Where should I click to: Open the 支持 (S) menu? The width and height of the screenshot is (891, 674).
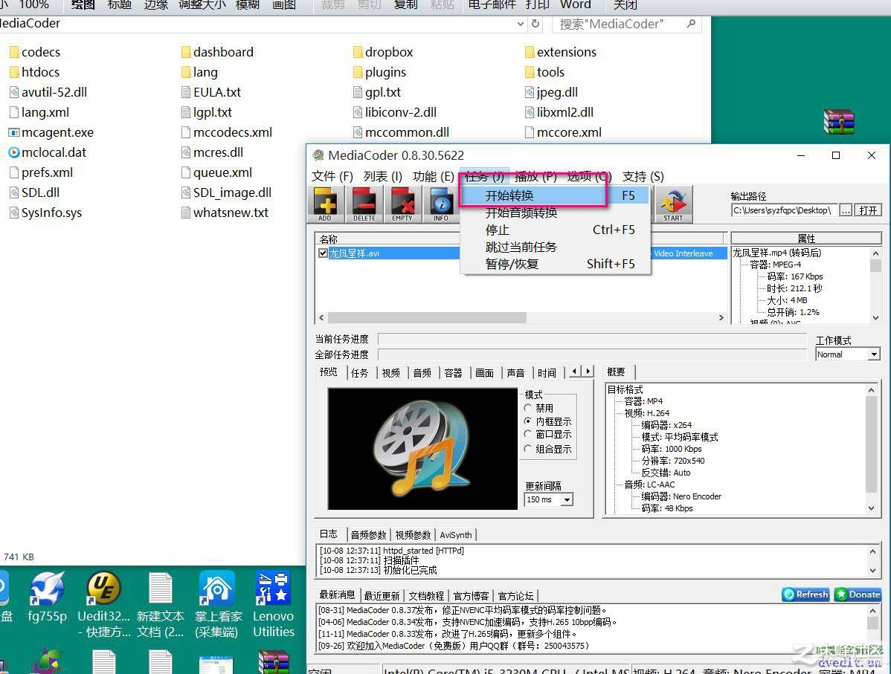(x=643, y=177)
